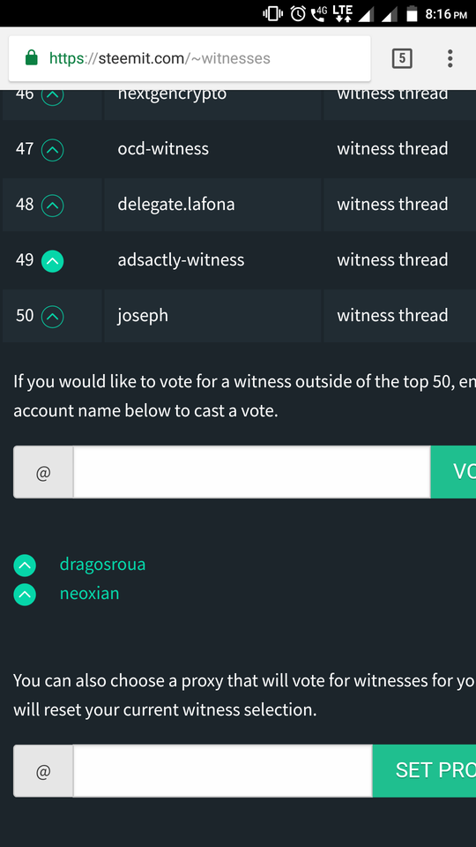Focus the proxy account name field
The height and width of the screenshot is (847, 476).
point(222,771)
